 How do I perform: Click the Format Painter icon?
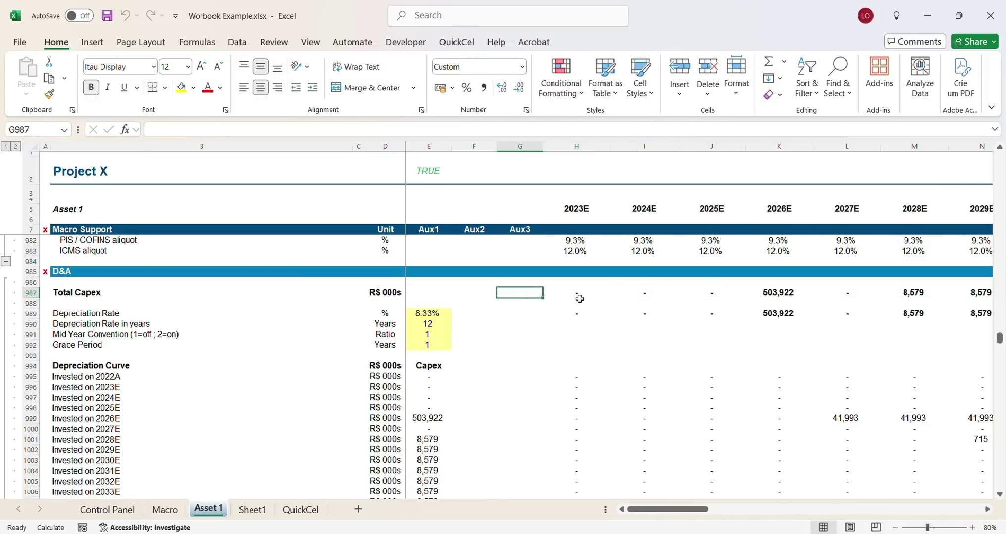[49, 94]
